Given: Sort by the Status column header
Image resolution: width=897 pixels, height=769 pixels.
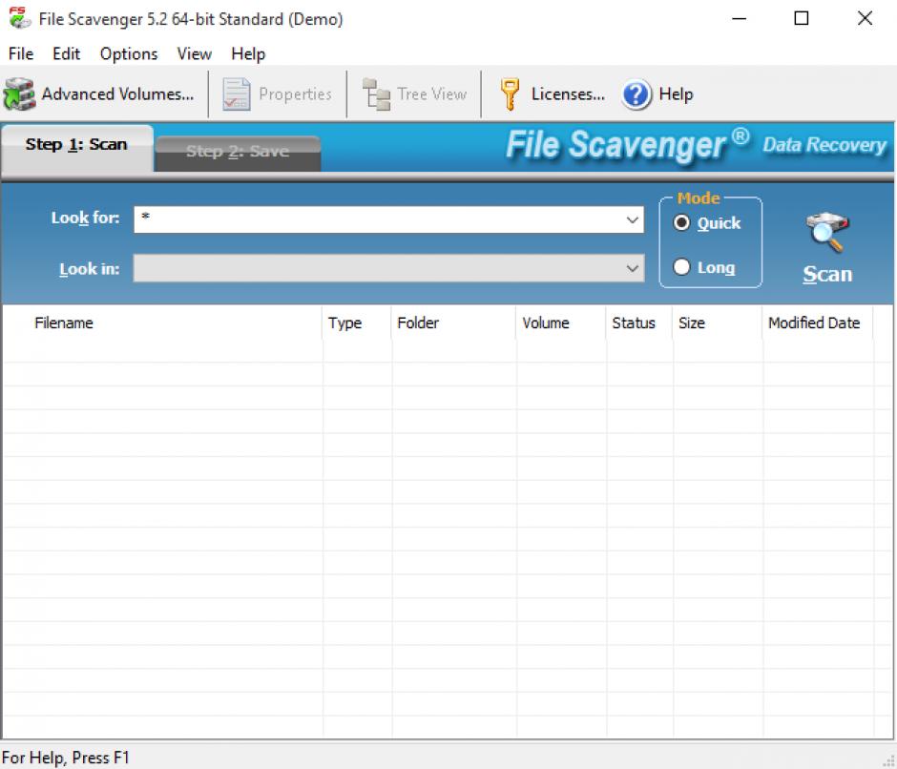Looking at the screenshot, I should click(x=639, y=323).
